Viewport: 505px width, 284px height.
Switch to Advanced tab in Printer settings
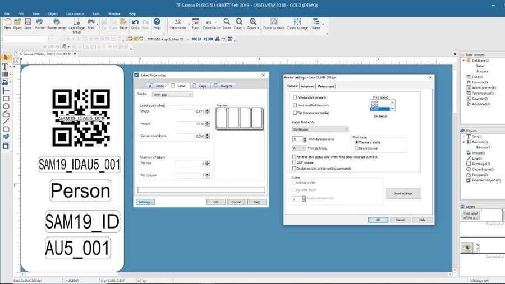[307, 86]
